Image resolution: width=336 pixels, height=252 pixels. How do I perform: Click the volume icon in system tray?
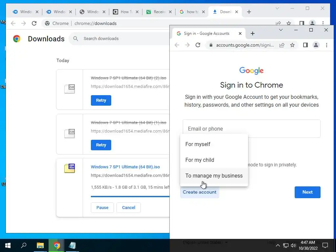294,245
